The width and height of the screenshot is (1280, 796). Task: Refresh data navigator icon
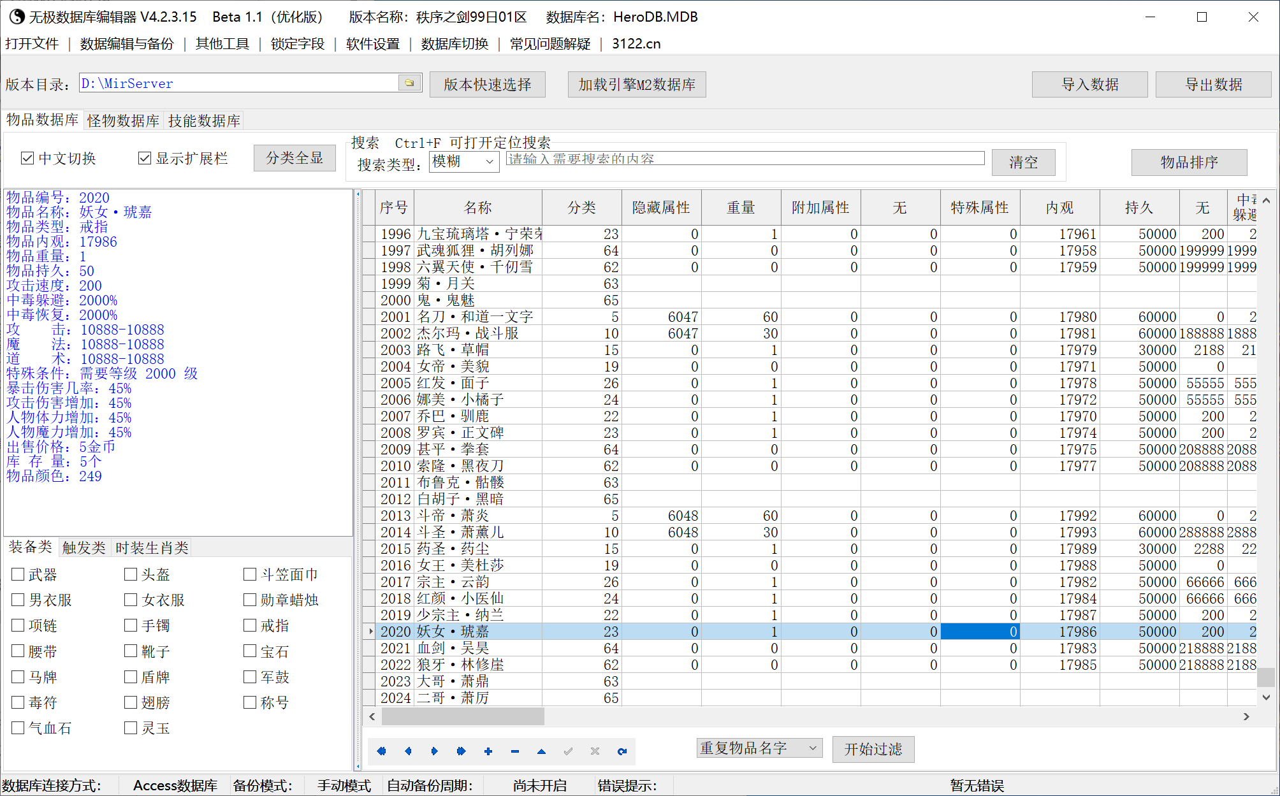coord(622,751)
